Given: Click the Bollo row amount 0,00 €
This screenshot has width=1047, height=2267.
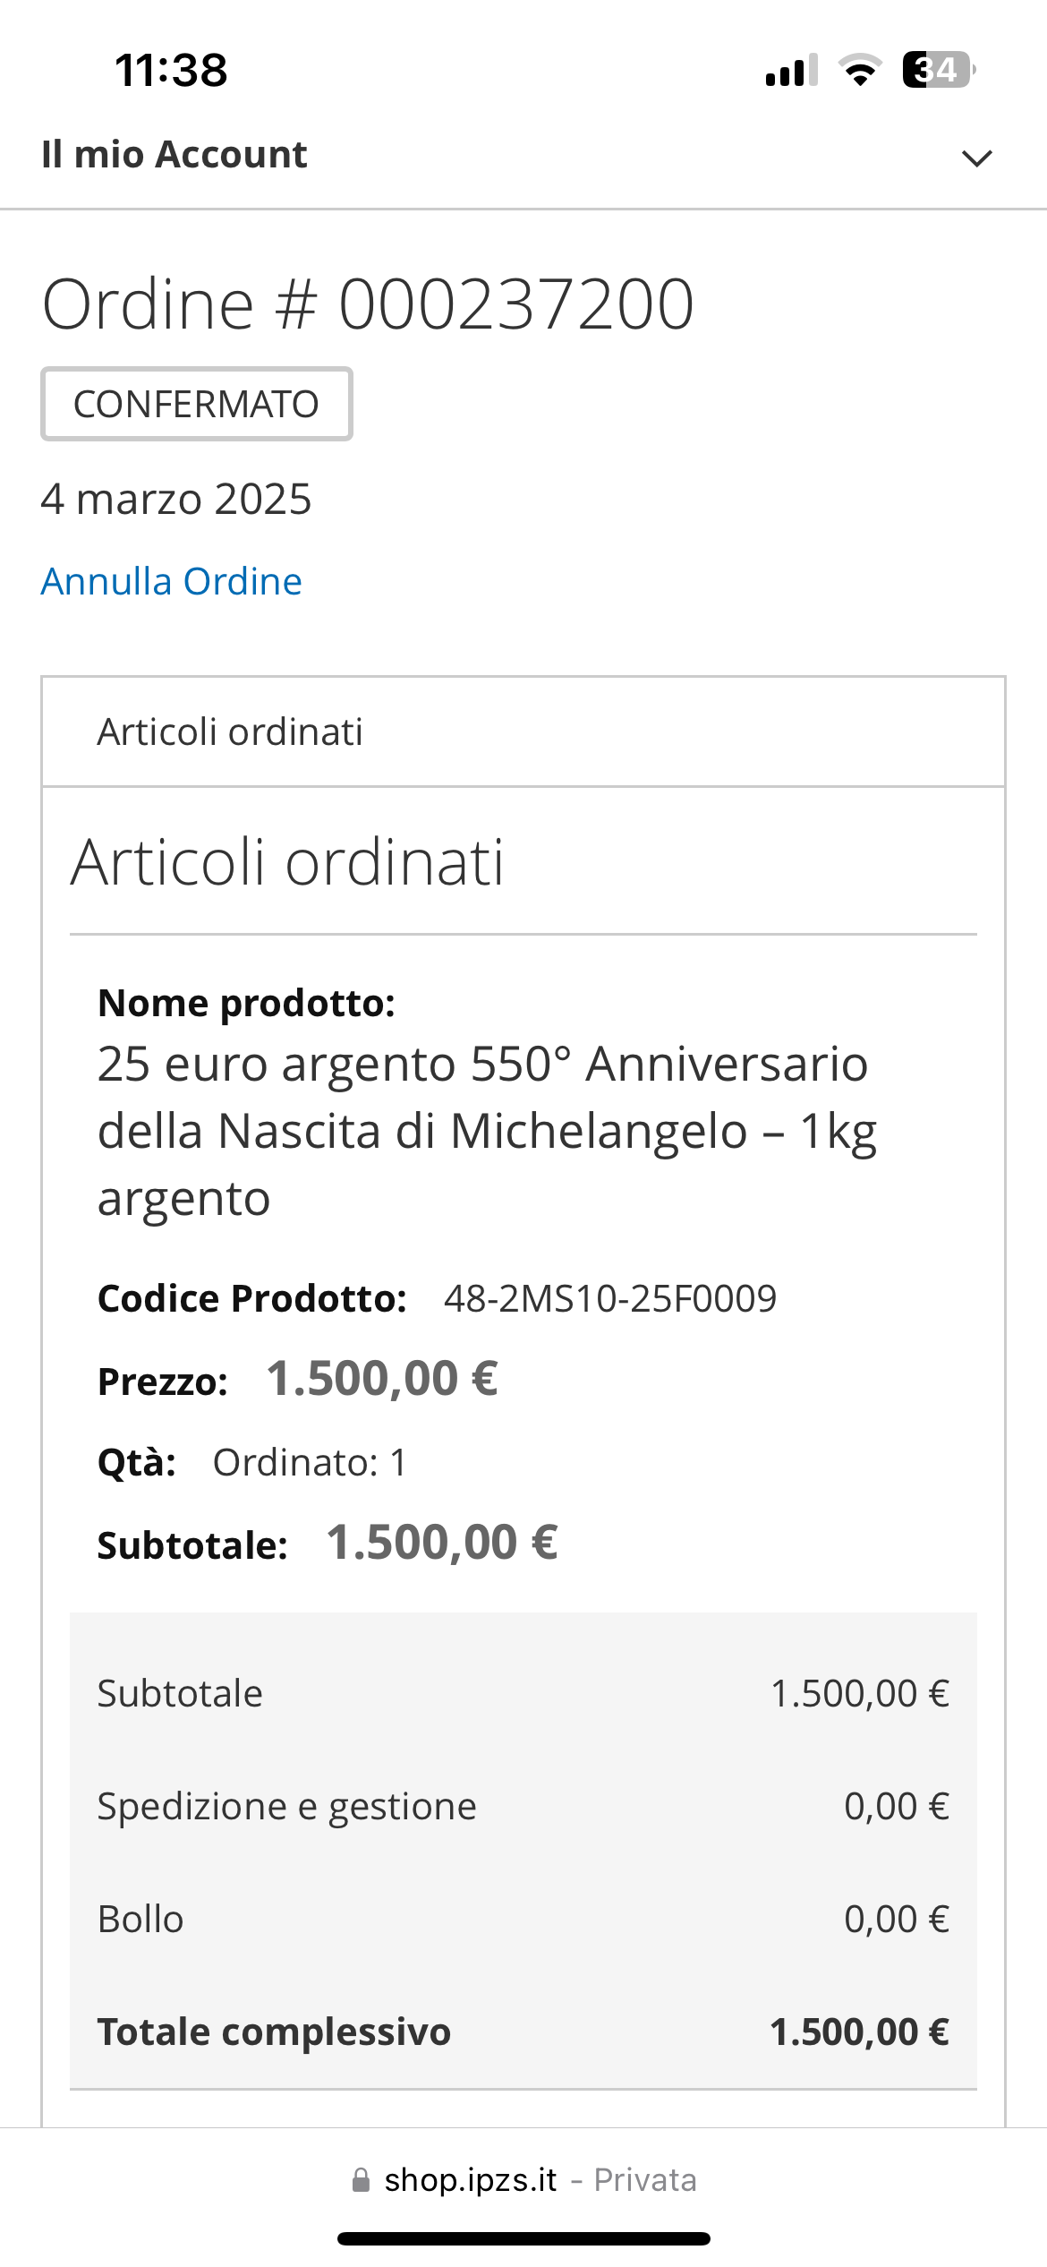Looking at the screenshot, I should 897,1919.
